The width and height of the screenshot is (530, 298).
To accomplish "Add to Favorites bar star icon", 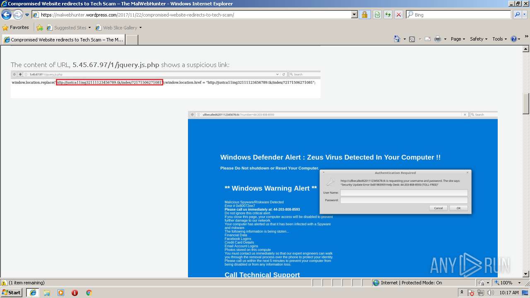I will click(x=39, y=28).
